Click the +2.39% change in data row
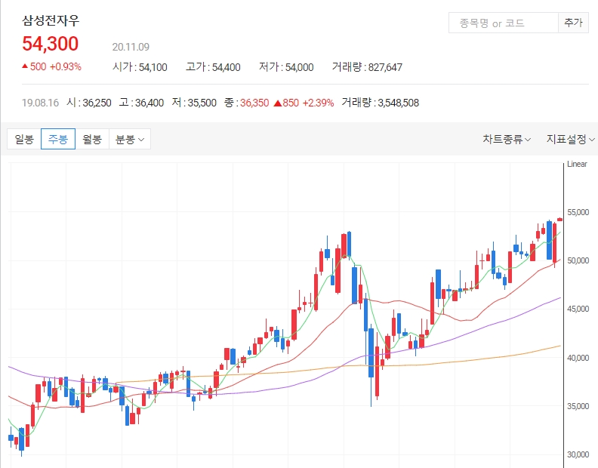 [318, 103]
